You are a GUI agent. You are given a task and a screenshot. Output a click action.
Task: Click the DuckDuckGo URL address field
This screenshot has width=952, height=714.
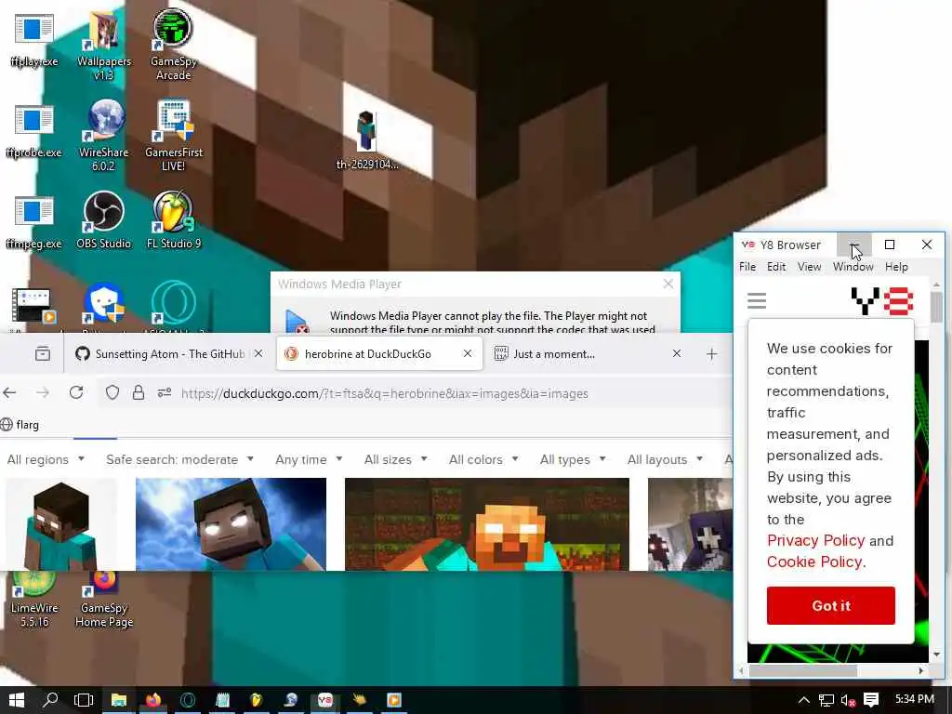384,393
